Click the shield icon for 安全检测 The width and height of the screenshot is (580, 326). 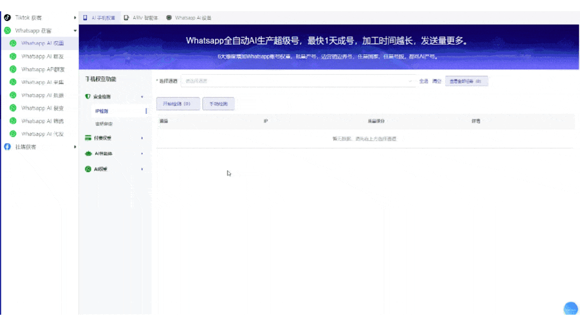(88, 97)
